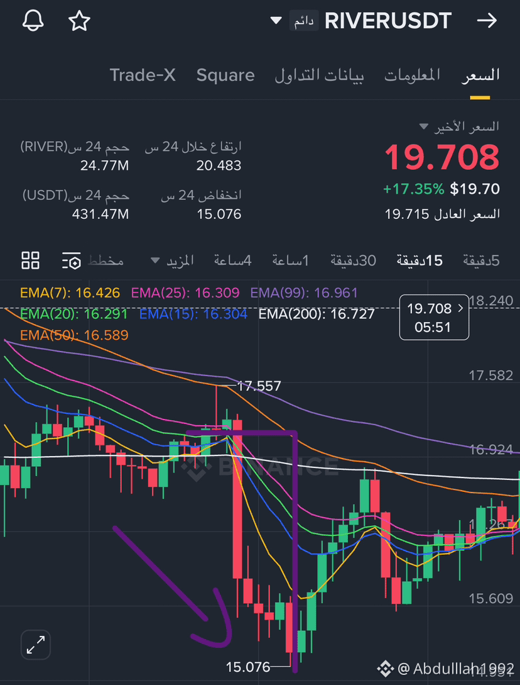Tap the EMA(50) 16.589 indicator label
Image resolution: width=520 pixels, height=685 pixels.
(x=74, y=335)
